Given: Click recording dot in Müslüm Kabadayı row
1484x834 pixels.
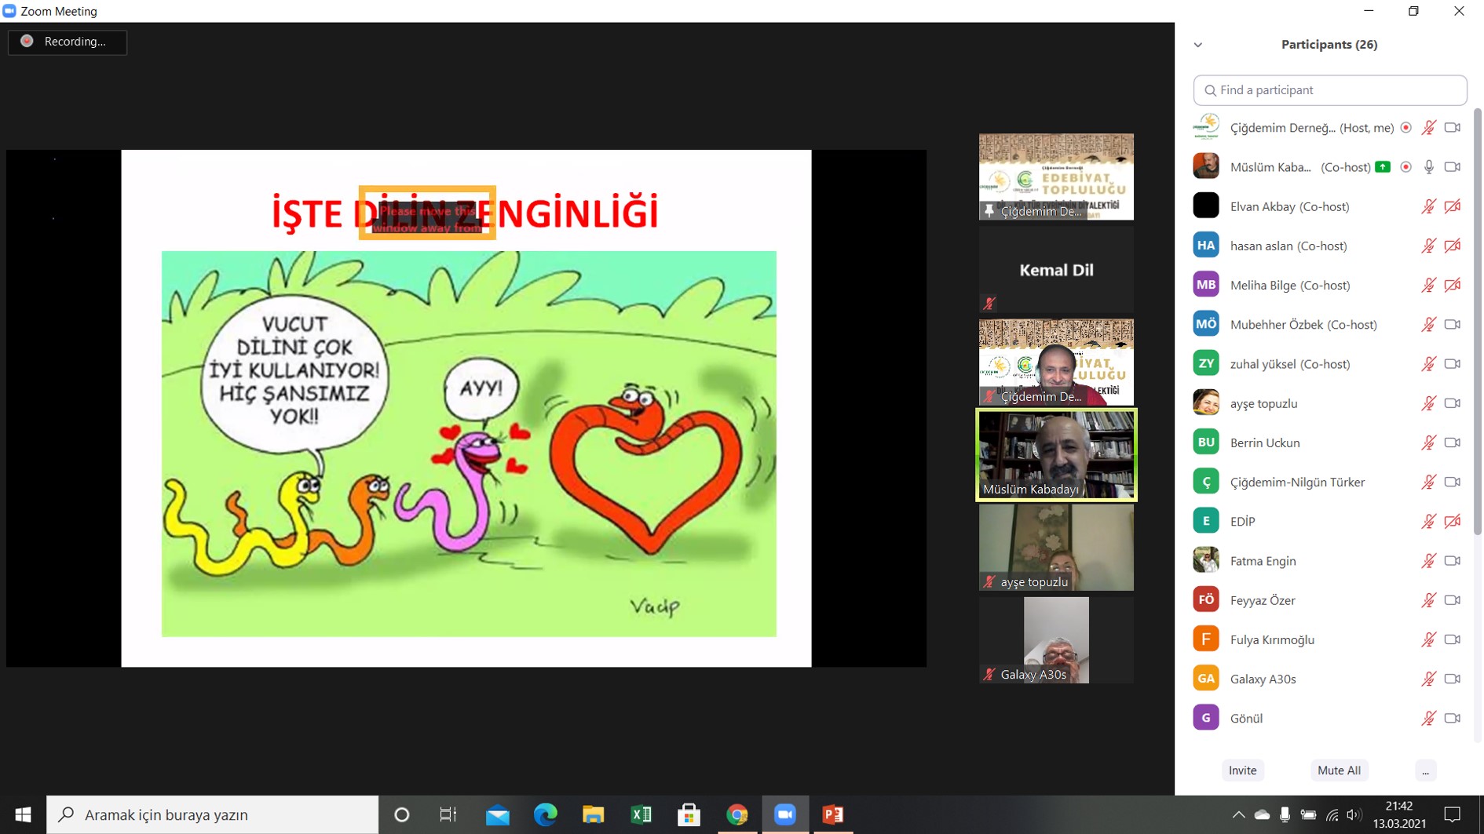Looking at the screenshot, I should coord(1406,167).
